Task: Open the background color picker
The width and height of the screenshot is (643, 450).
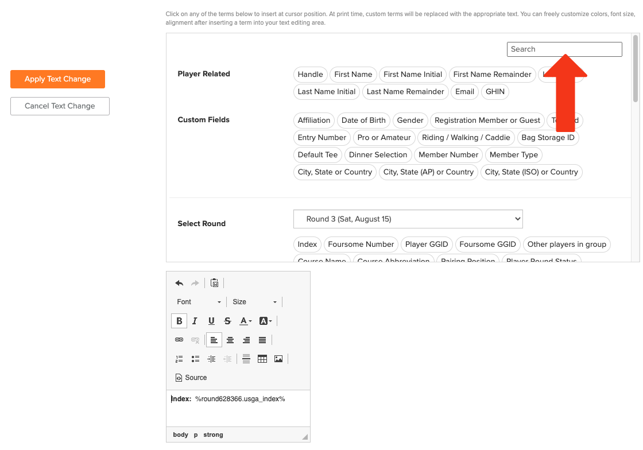Action: tap(265, 321)
